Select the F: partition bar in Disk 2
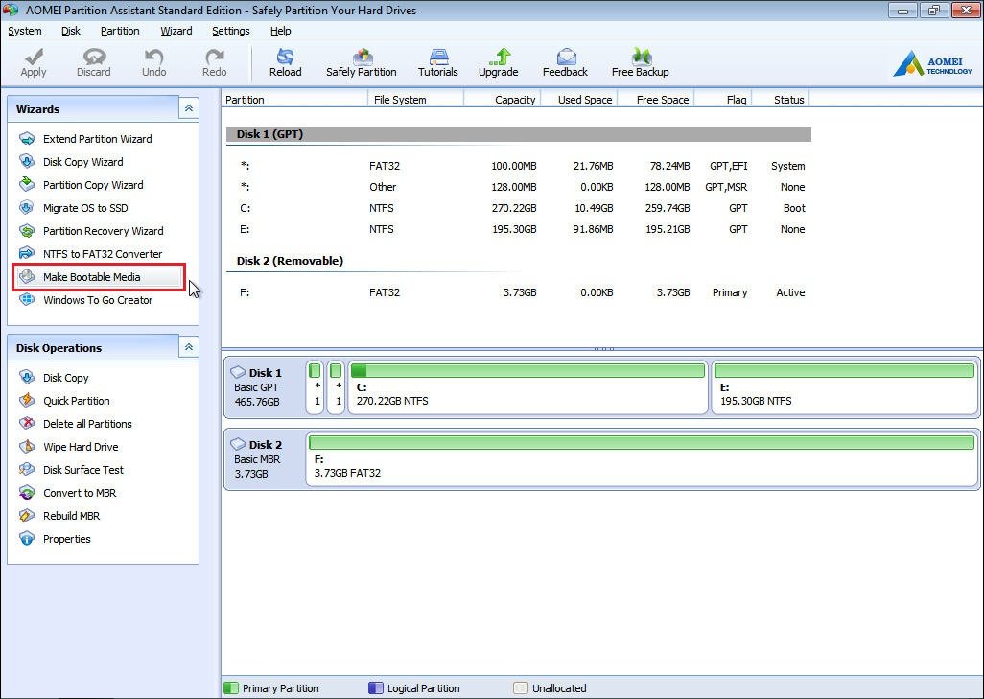The height and width of the screenshot is (699, 984). click(x=642, y=459)
